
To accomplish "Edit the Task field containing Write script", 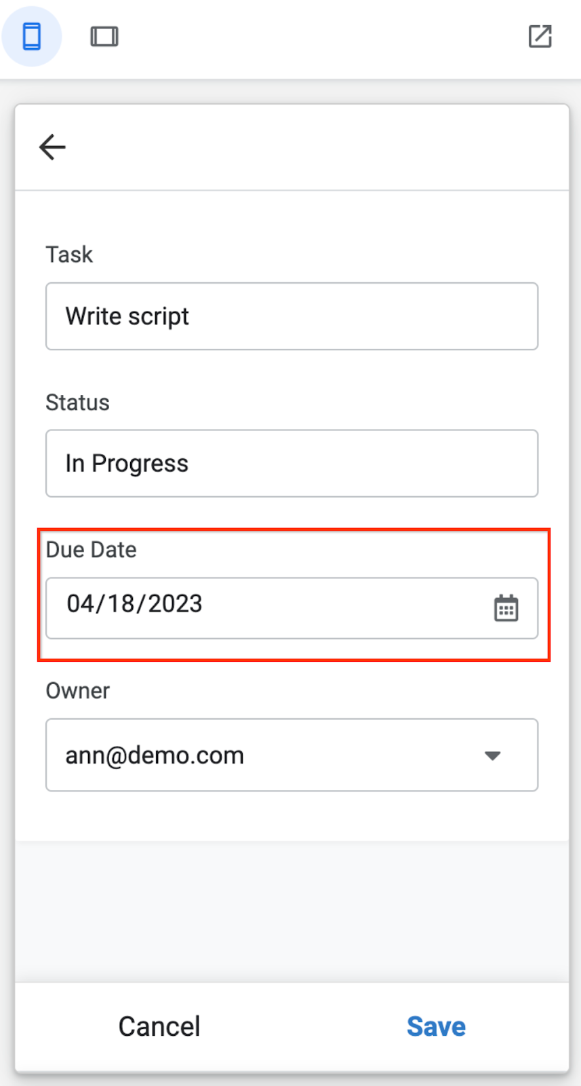I will pos(292,316).
